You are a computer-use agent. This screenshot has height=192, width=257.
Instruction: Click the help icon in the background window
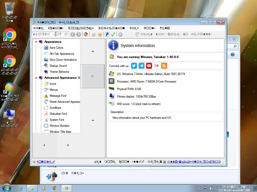[x=232, y=54]
